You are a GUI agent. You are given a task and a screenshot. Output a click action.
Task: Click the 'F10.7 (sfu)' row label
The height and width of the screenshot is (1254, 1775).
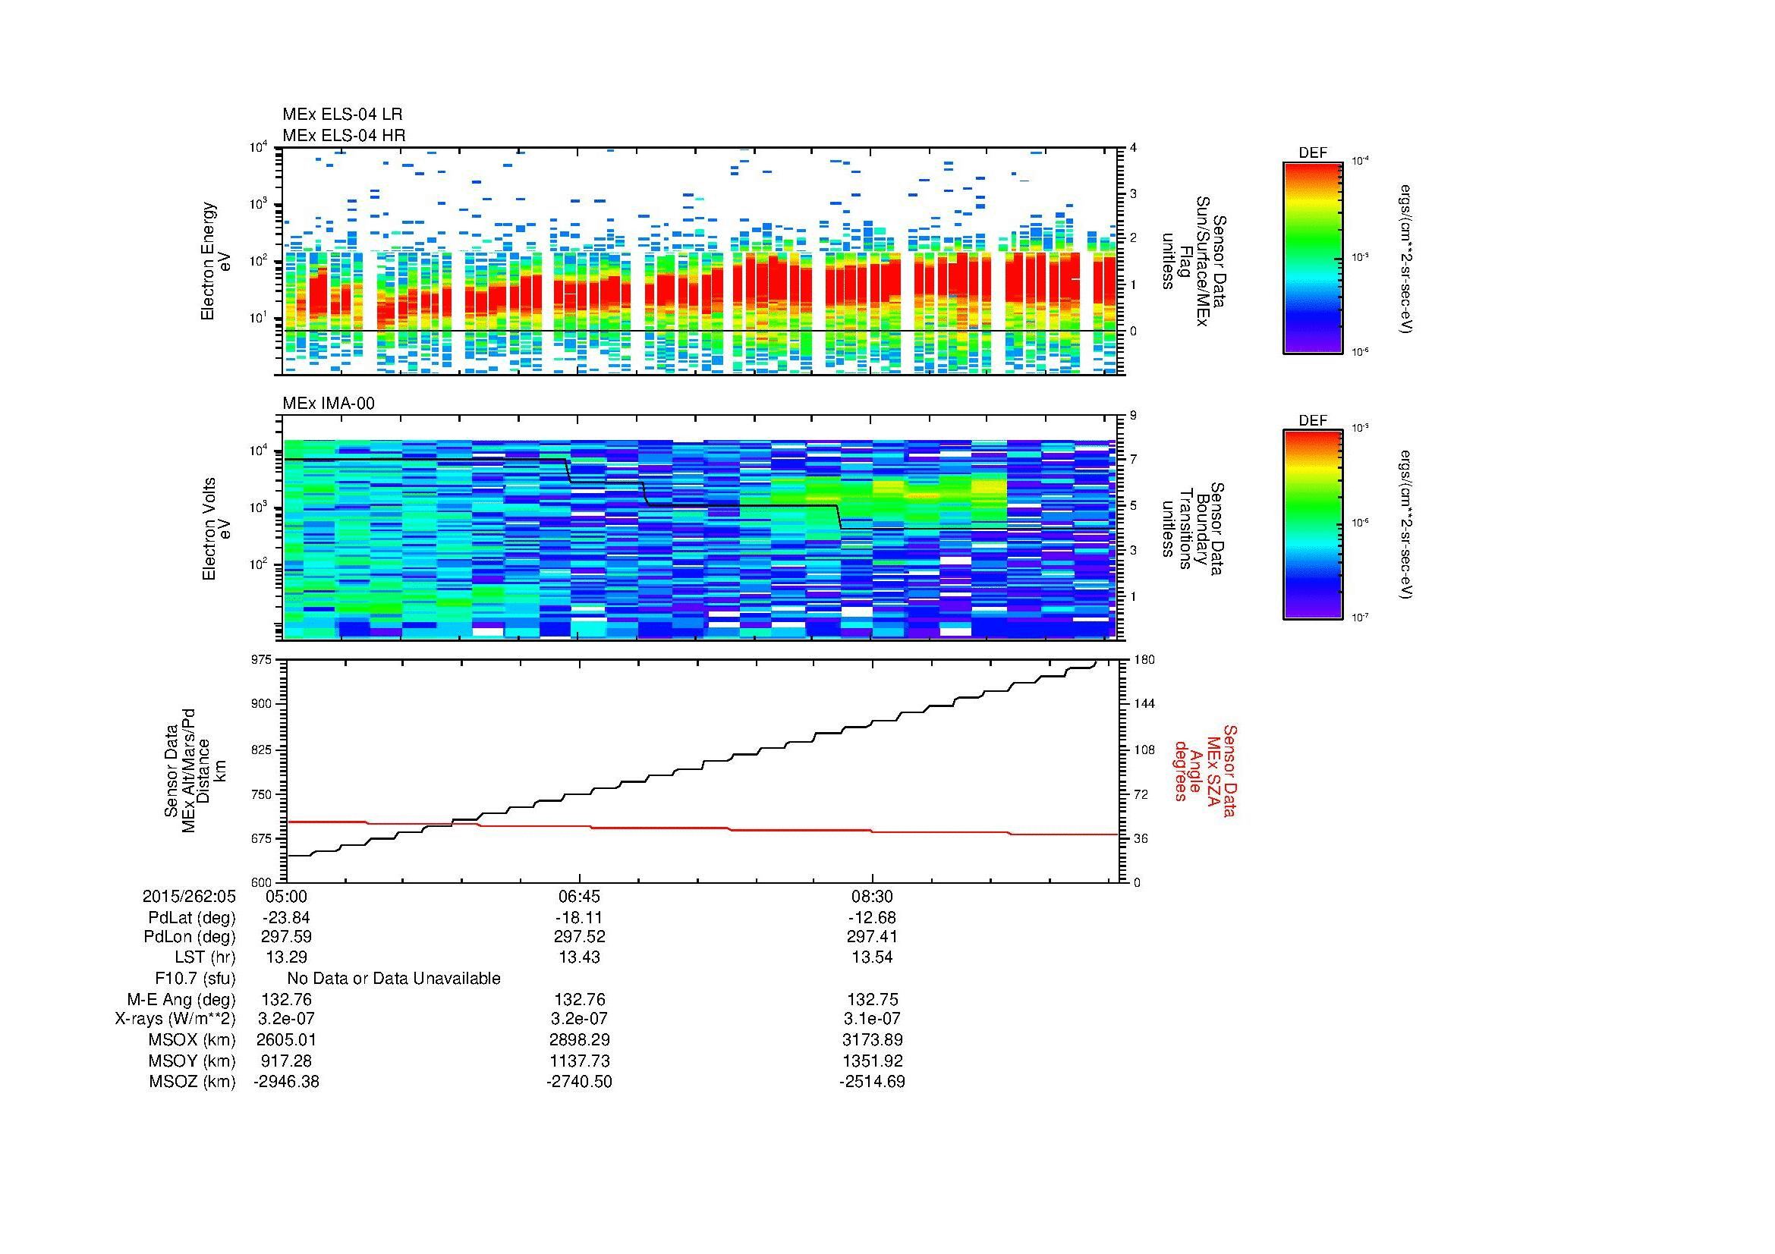click(x=195, y=979)
